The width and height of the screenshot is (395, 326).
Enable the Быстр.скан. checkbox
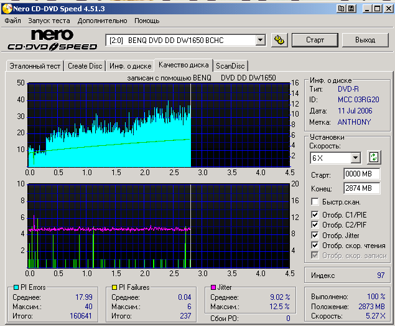point(315,202)
